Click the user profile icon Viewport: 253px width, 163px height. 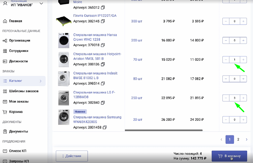5,3
